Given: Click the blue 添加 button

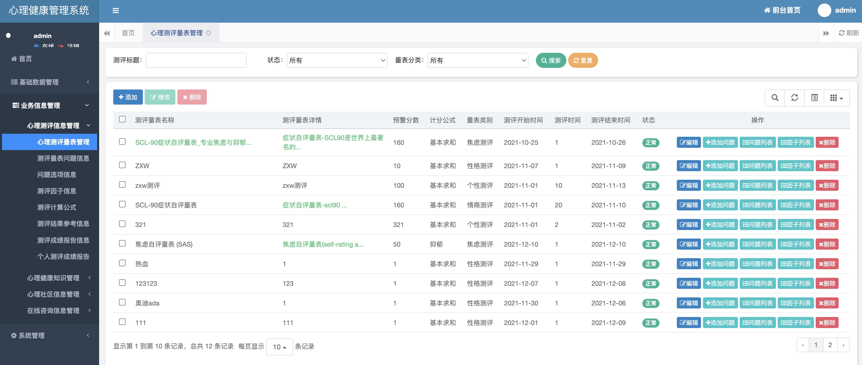Looking at the screenshot, I should 128,97.
